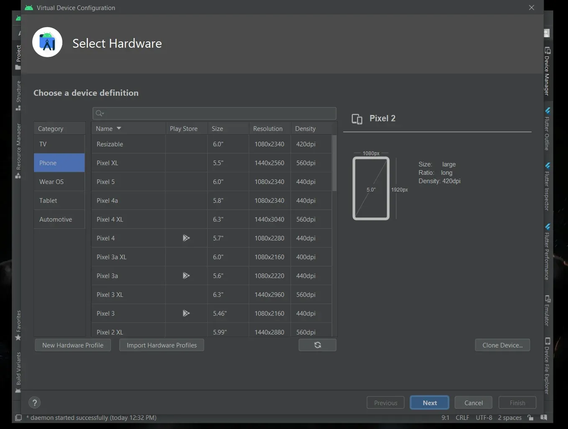Click New Hardware Profile button

tap(73, 345)
